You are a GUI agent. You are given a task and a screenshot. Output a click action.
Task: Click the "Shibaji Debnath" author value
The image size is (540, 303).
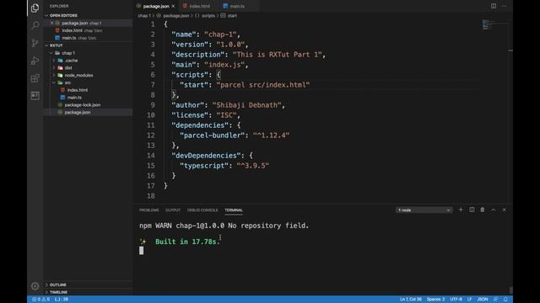click(x=246, y=105)
